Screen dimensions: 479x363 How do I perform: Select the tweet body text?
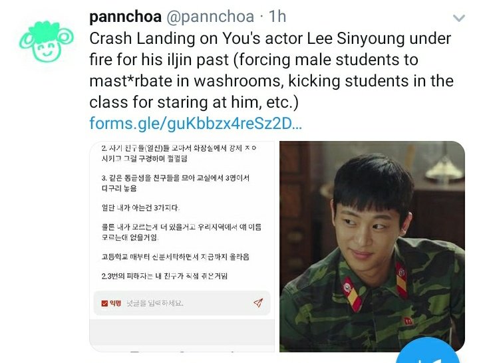pyautogui.click(x=271, y=70)
